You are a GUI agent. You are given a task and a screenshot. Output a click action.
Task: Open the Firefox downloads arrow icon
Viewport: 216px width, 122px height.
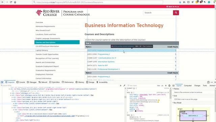click(x=180, y=2)
